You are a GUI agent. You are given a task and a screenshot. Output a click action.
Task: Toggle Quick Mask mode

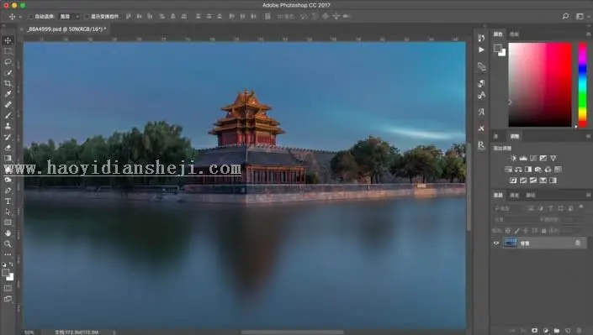[8, 288]
